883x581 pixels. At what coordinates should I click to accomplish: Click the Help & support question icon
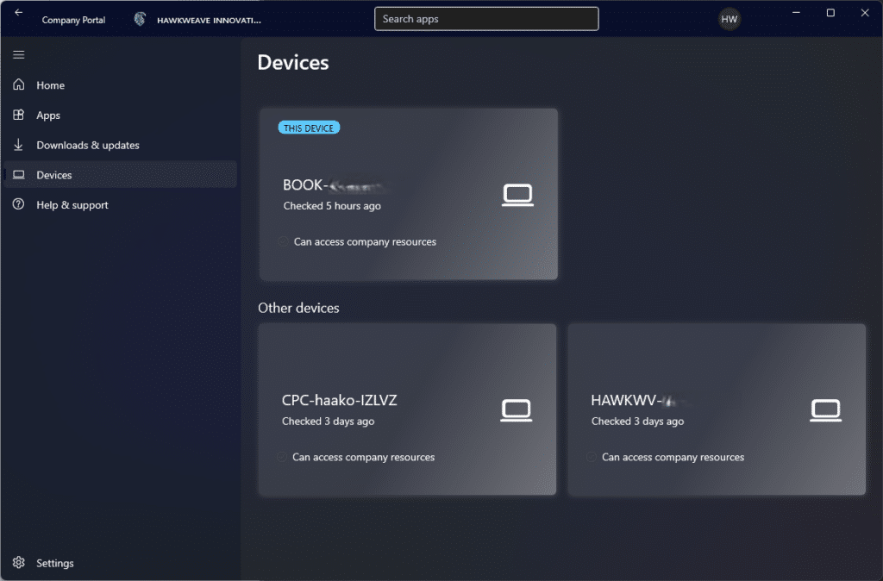[x=19, y=205]
